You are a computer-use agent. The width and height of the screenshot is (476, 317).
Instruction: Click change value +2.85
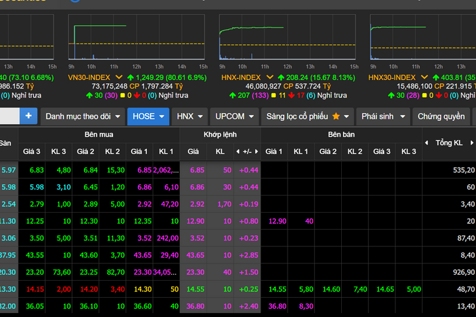pos(249,255)
